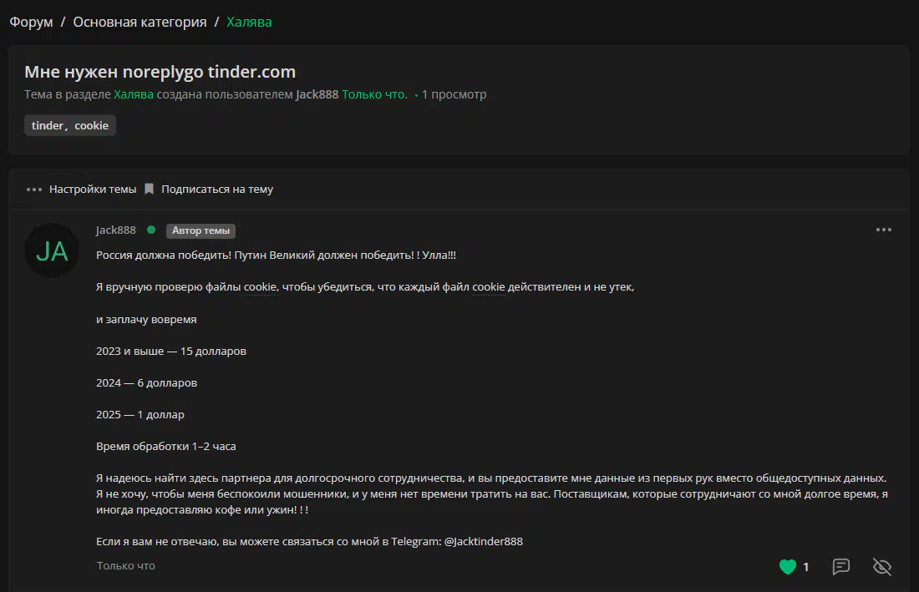This screenshot has height=592, width=919.
Task: Click the bookmark icon to subscribe
Action: coord(149,189)
